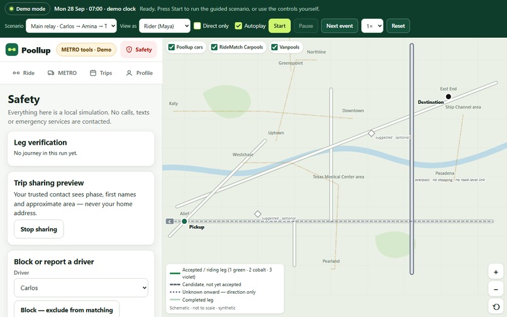Click the Block or report a driver heading

(53, 262)
